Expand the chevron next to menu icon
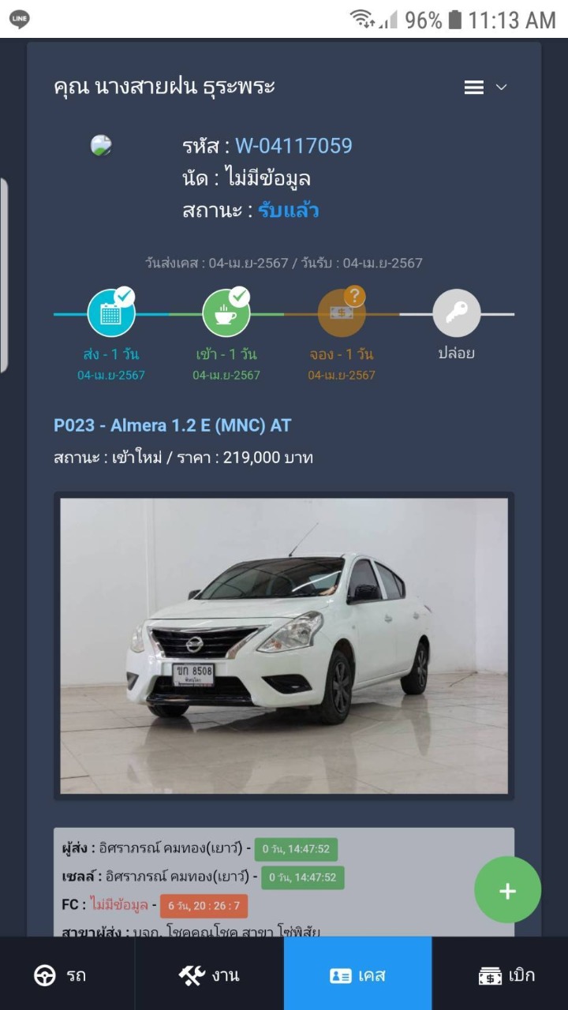 501,88
